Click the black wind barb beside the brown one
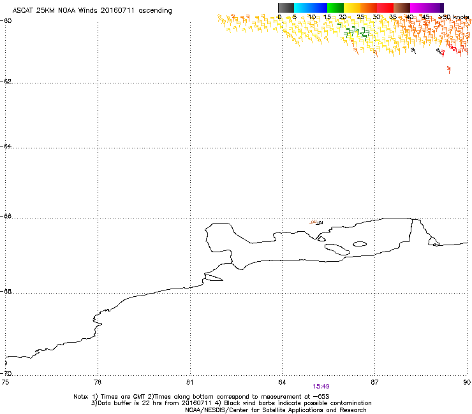 pos(320,223)
